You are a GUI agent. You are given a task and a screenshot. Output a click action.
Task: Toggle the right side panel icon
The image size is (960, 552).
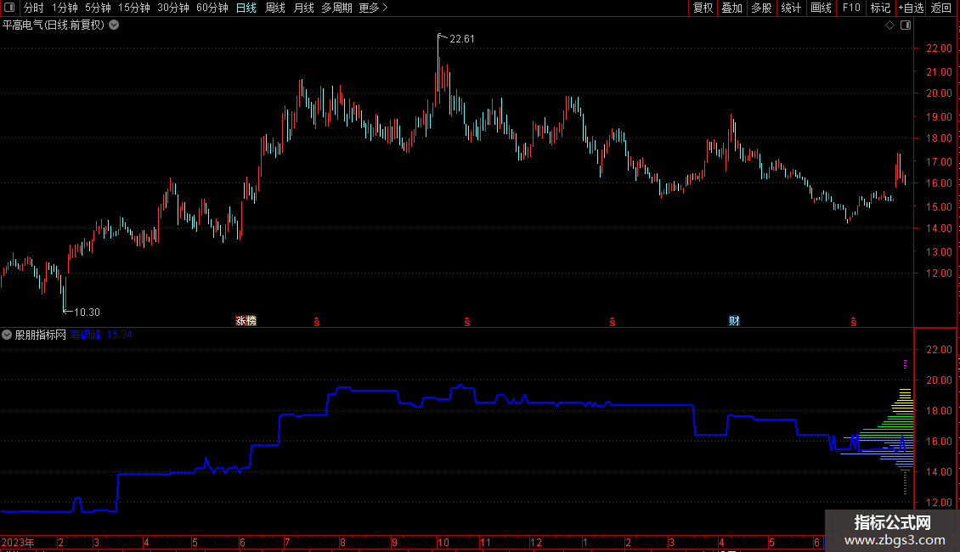click(906, 25)
